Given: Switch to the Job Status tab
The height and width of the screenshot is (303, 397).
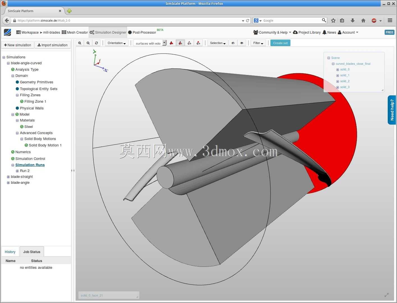Looking at the screenshot, I should click(32, 252).
